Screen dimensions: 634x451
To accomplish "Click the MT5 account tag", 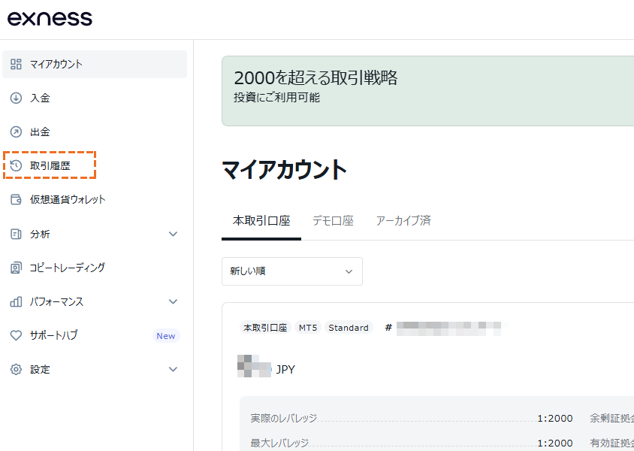I will pos(308,328).
